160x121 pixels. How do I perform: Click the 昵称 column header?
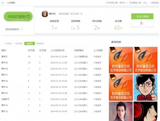(4, 51)
